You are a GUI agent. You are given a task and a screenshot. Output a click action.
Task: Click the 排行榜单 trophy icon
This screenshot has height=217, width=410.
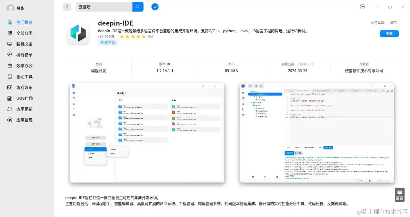click(10, 55)
